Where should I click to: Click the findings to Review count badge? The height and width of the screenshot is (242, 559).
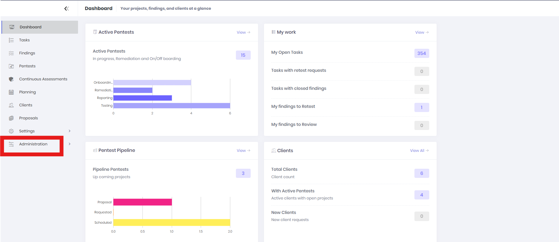[422, 126]
